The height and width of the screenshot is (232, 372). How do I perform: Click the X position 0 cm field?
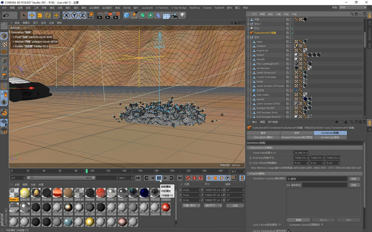pos(191,190)
